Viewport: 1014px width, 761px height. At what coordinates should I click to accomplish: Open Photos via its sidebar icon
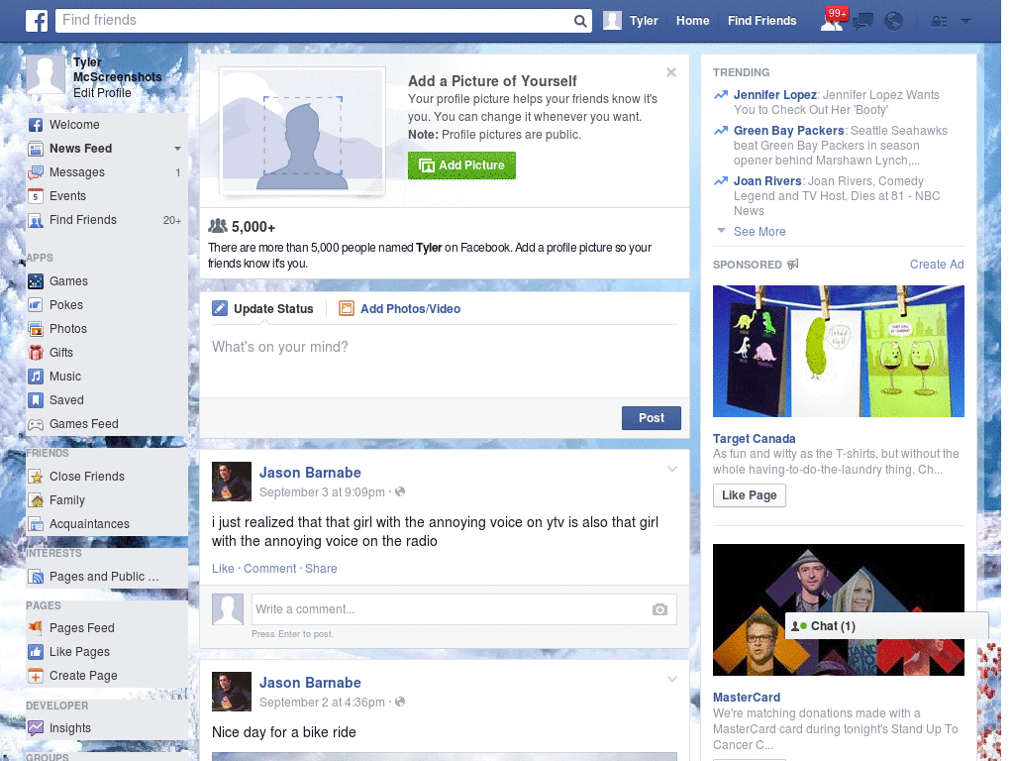tap(35, 329)
